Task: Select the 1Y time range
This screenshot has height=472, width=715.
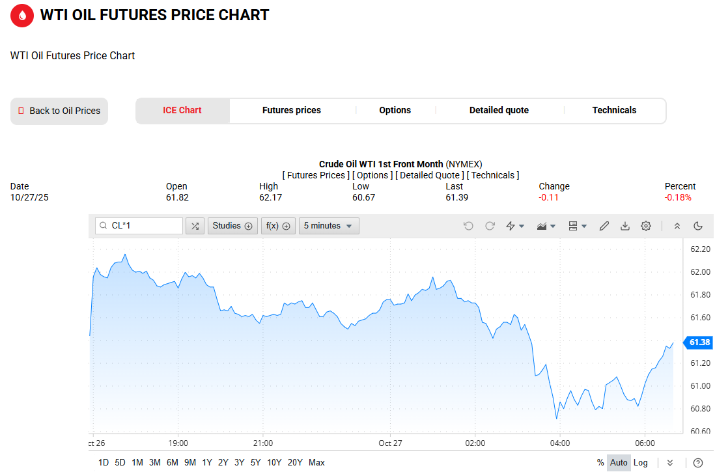Action: coord(207,462)
